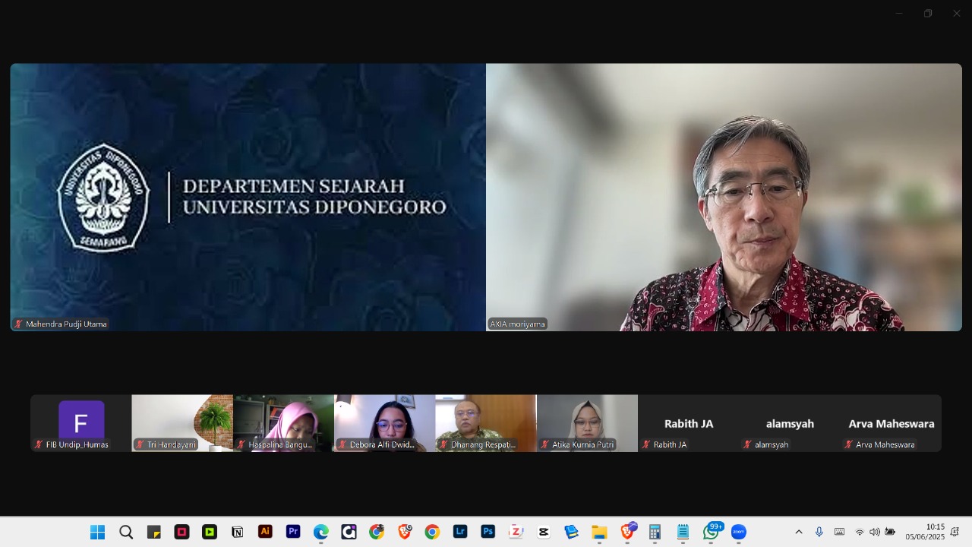
Task: Open the Windows Start menu
Action: tap(97, 532)
